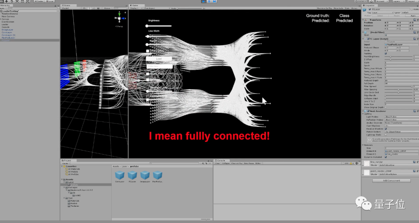Click the blue Z axis on scene gizmo
The image size is (419, 223).
[x=123, y=18]
